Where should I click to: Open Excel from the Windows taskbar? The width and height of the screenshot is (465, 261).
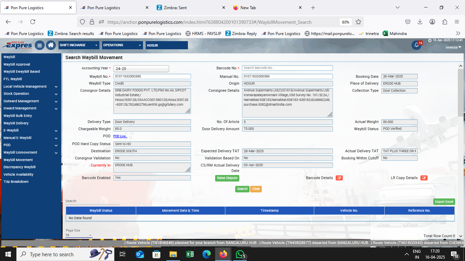tap(190, 254)
